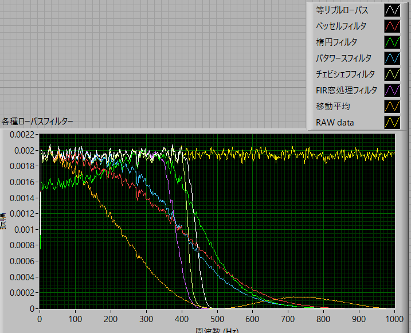
Task: Open the green 楕円フィルタ plot icon
Action: pyautogui.click(x=392, y=42)
